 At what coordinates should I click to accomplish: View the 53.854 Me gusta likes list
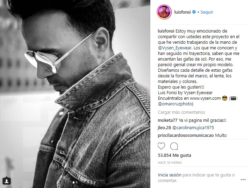(x=174, y=155)
